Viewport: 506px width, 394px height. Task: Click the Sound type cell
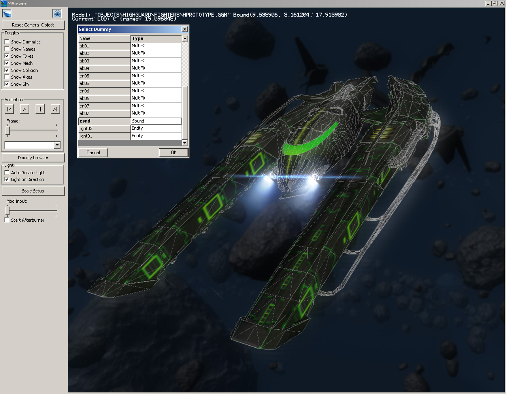coord(156,121)
